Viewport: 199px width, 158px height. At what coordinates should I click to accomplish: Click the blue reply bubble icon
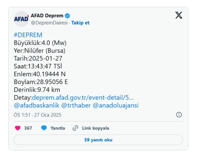[x=44, y=128]
